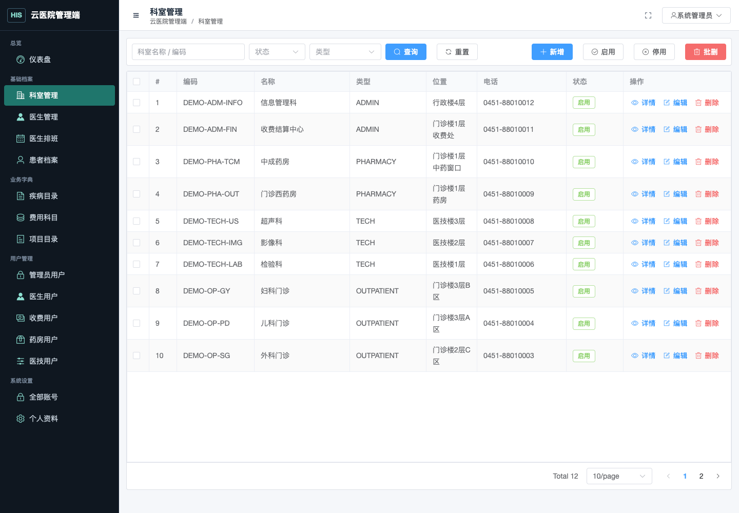Collapse sidebar with the hamburger icon
This screenshot has width=739, height=513.
136,15
